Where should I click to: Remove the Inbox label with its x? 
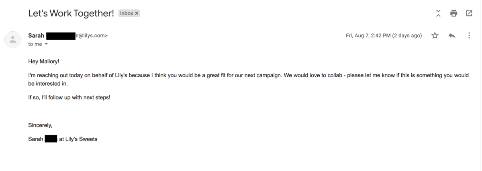137,14
